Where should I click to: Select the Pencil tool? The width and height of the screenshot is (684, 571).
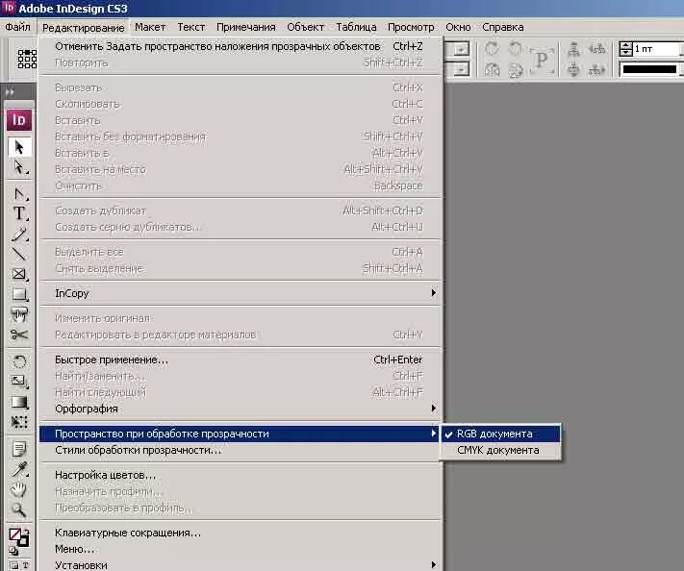[x=18, y=234]
